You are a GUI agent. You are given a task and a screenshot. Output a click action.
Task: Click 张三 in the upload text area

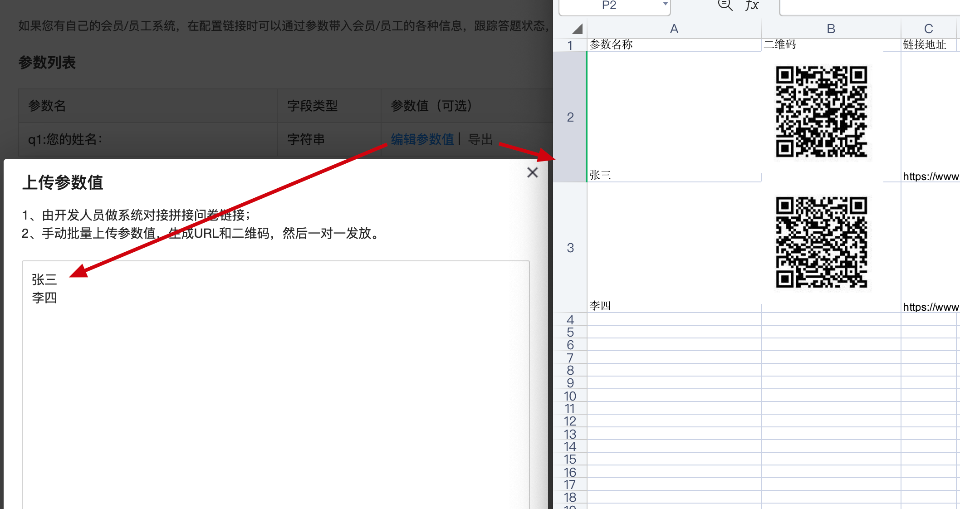44,279
